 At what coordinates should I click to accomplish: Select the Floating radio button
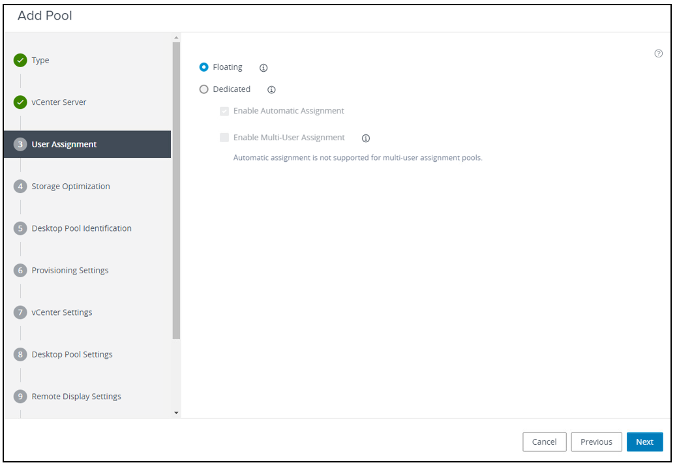tap(204, 67)
